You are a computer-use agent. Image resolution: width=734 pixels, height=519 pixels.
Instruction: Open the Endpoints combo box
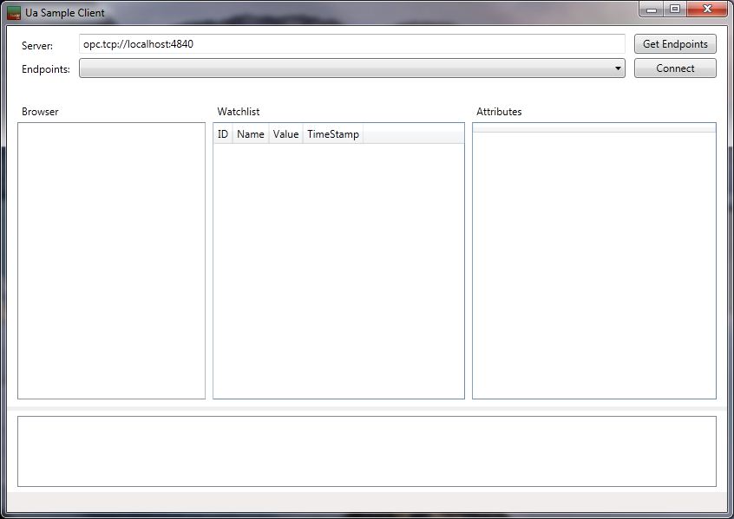(x=347, y=68)
